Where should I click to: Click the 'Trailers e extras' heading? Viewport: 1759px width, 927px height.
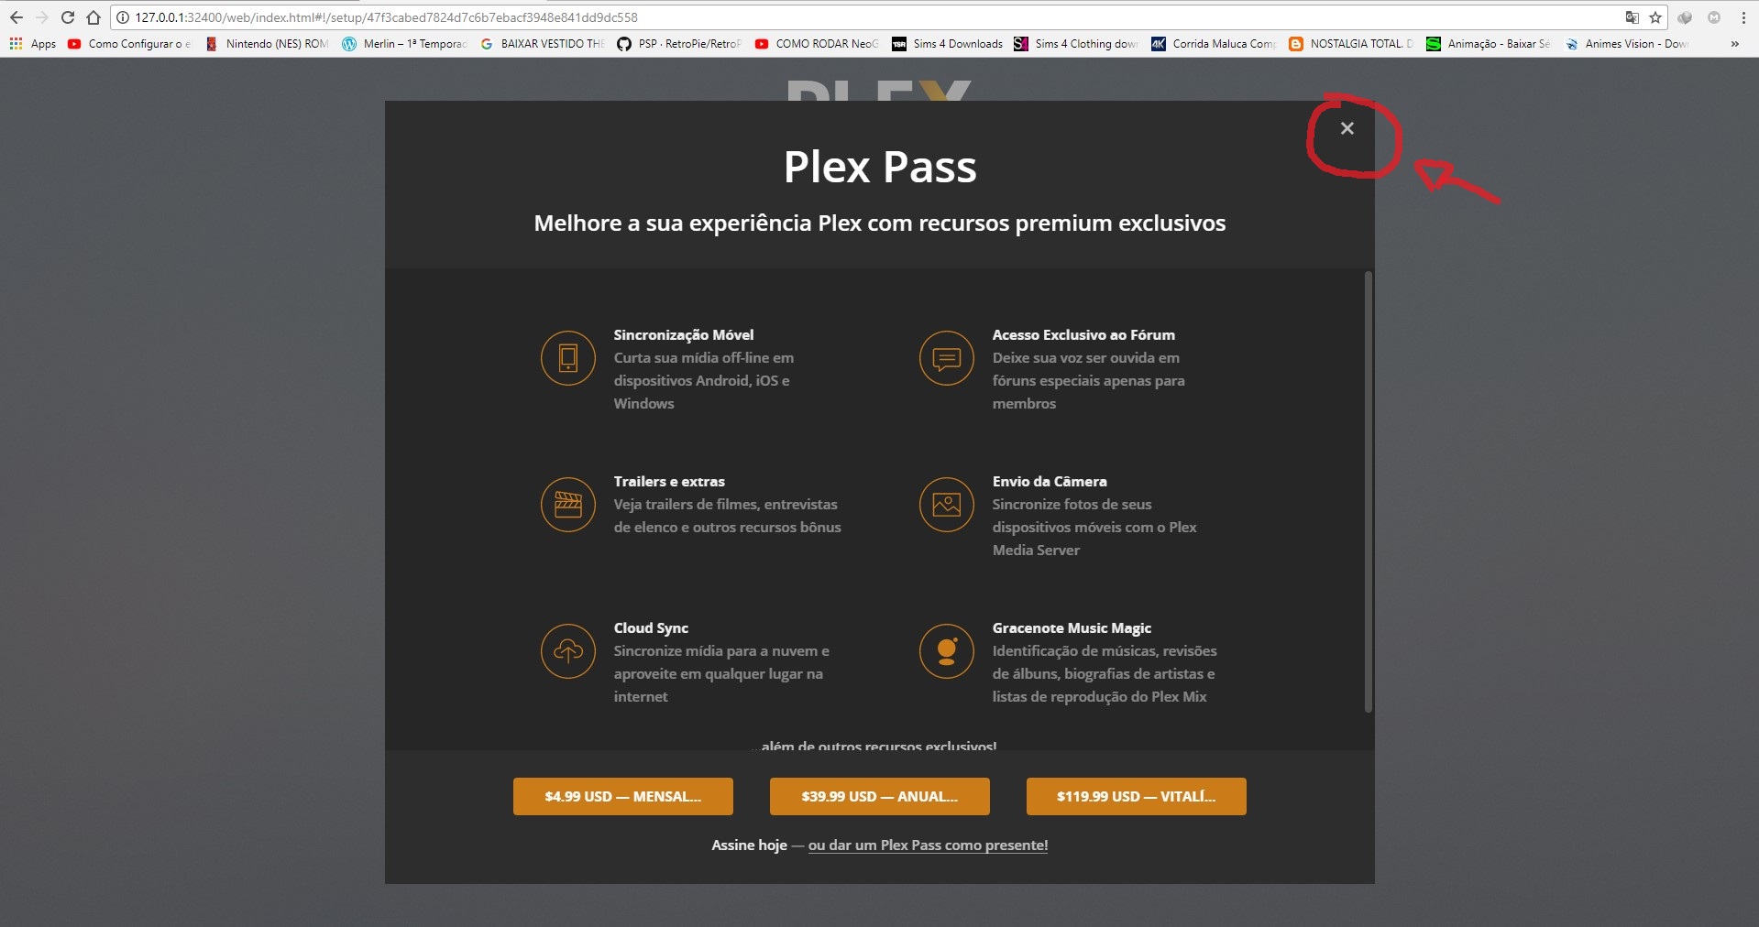pyautogui.click(x=669, y=482)
